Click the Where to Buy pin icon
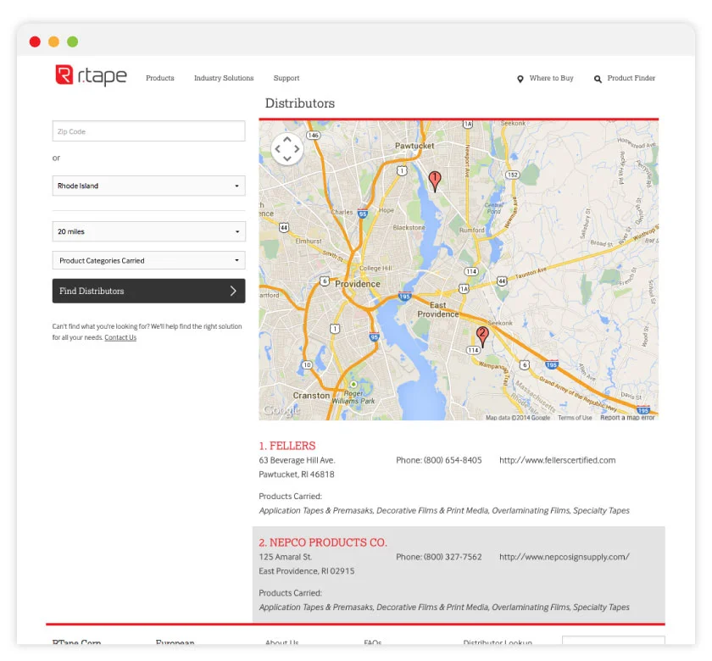 520,79
